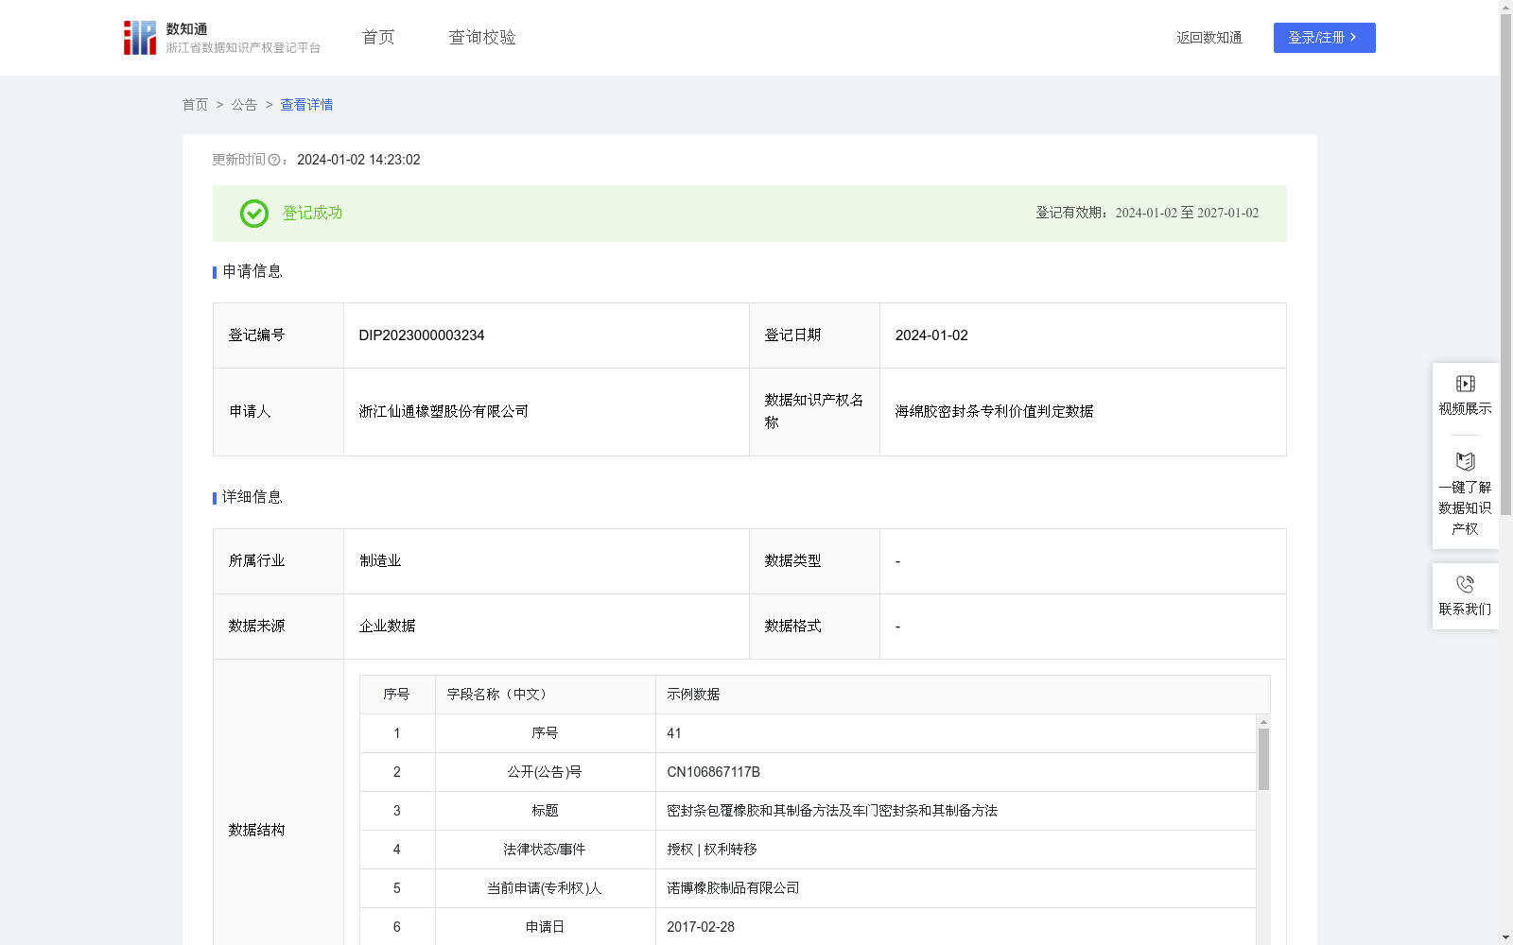This screenshot has width=1513, height=945.
Task: Click the 当前申请(专利权)人 field name
Action: [x=545, y=888]
